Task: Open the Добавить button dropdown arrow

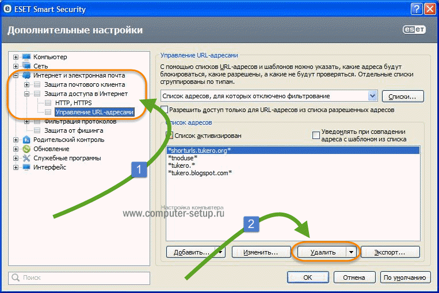Action: 220,252
